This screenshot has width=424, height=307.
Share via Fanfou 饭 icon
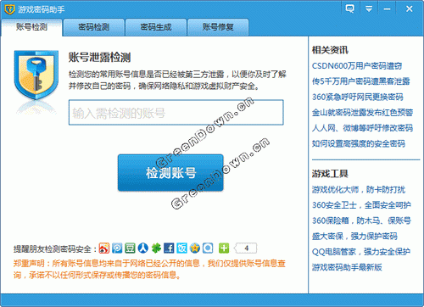click(182, 248)
